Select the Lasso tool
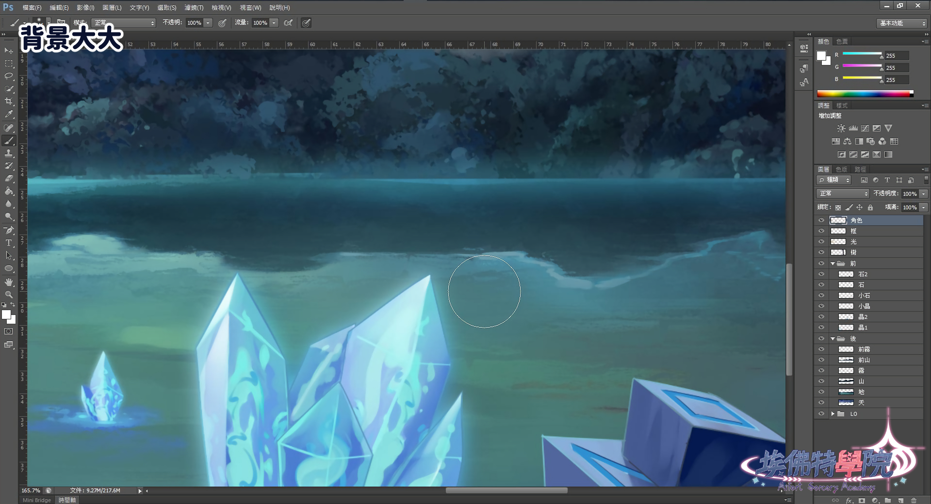The height and width of the screenshot is (504, 931). pyautogui.click(x=9, y=76)
